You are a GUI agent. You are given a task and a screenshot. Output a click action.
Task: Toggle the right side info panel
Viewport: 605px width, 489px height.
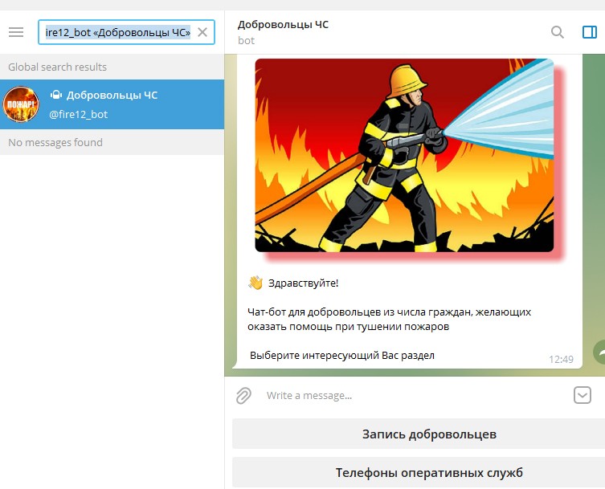[x=590, y=32]
